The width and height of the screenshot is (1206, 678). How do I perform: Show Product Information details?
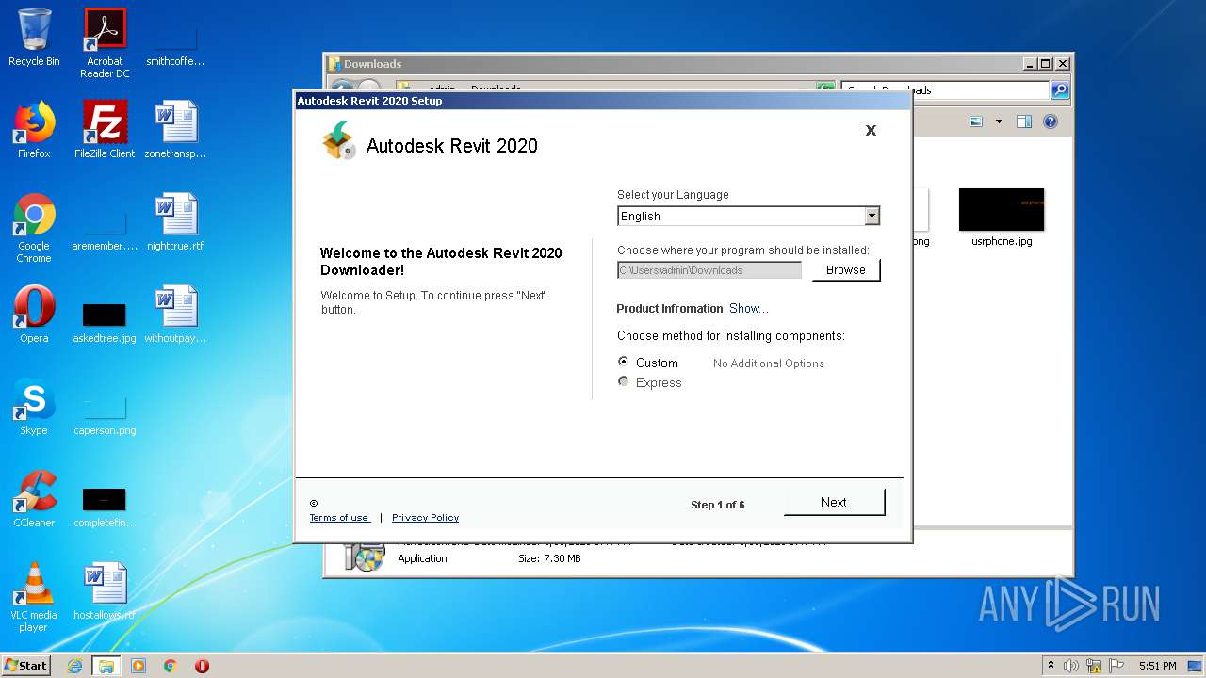click(x=748, y=308)
